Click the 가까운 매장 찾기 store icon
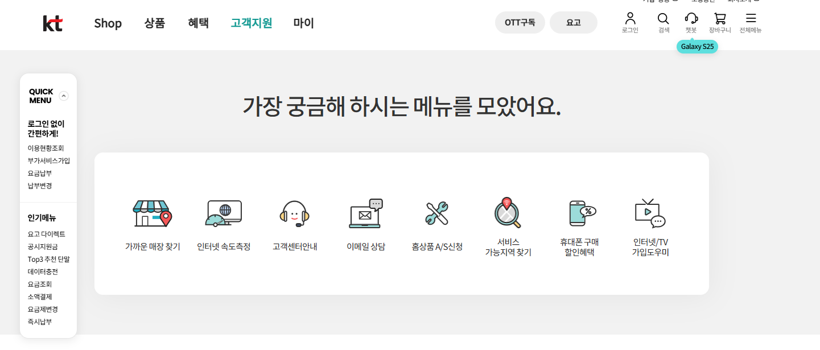The width and height of the screenshot is (820, 350). click(x=152, y=213)
